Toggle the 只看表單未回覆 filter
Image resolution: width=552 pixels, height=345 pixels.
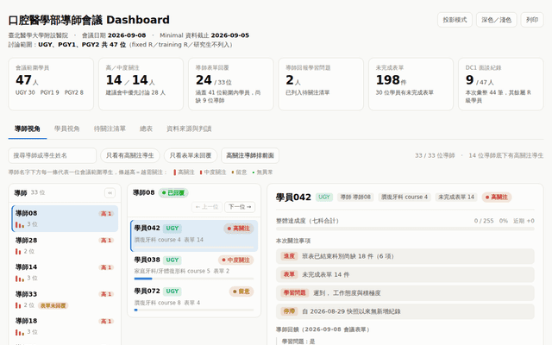191,155
